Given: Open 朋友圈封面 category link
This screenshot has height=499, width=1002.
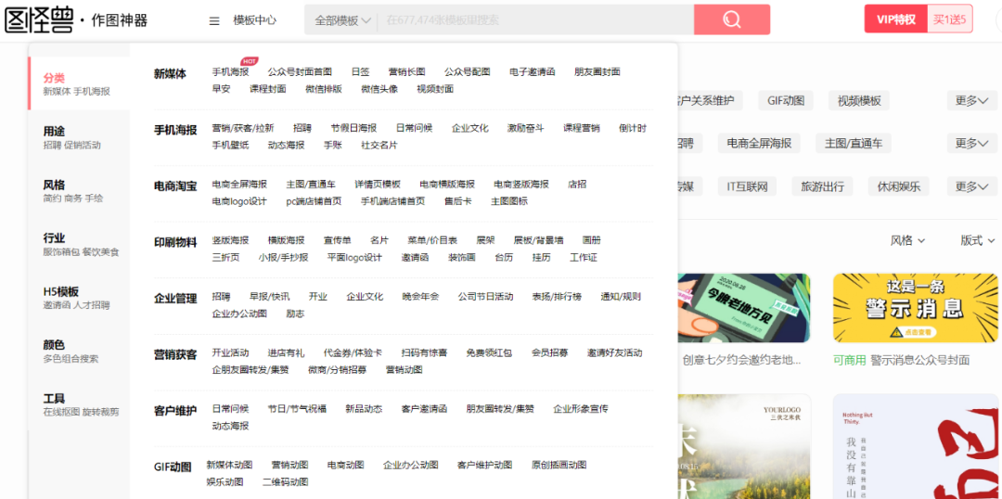Looking at the screenshot, I should click(597, 71).
